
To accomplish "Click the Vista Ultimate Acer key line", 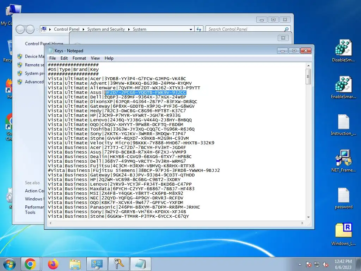I will click(x=117, y=79).
